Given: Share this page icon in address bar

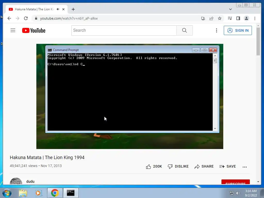Looking at the screenshot, I should (x=211, y=18).
